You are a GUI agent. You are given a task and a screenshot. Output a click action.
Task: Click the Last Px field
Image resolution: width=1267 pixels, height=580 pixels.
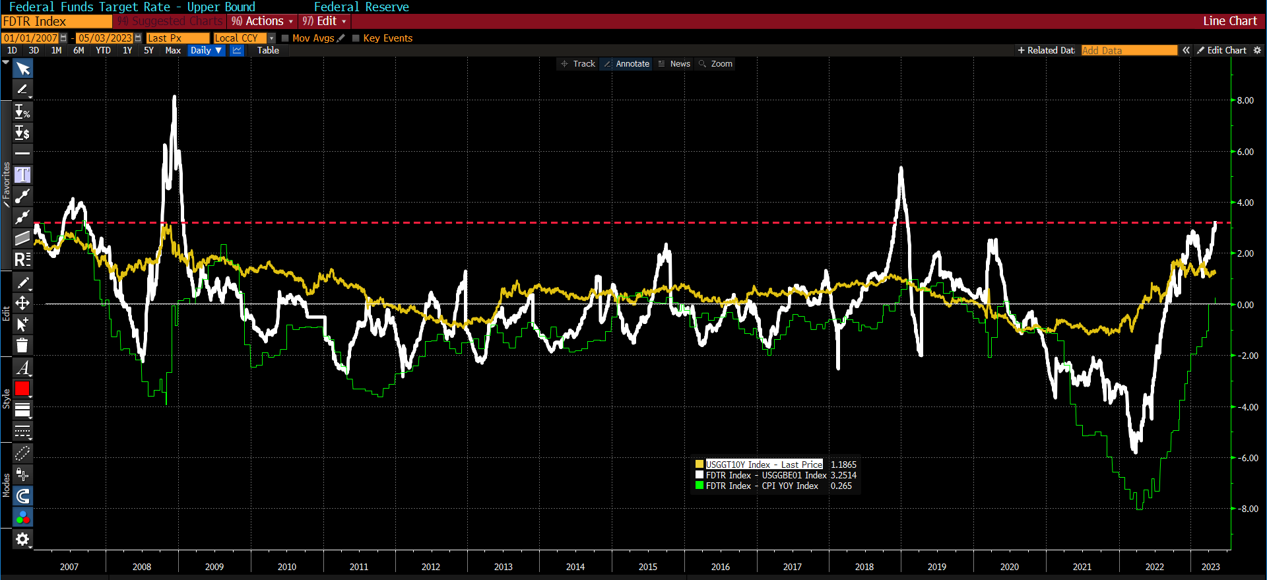coord(178,38)
